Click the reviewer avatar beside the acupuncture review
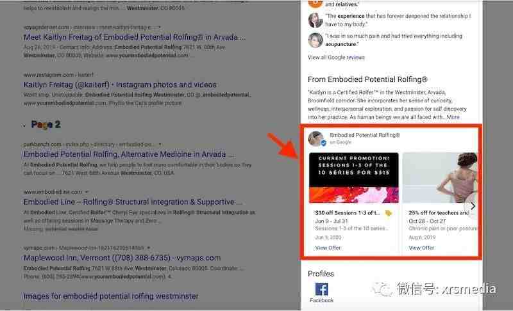 click(315, 40)
